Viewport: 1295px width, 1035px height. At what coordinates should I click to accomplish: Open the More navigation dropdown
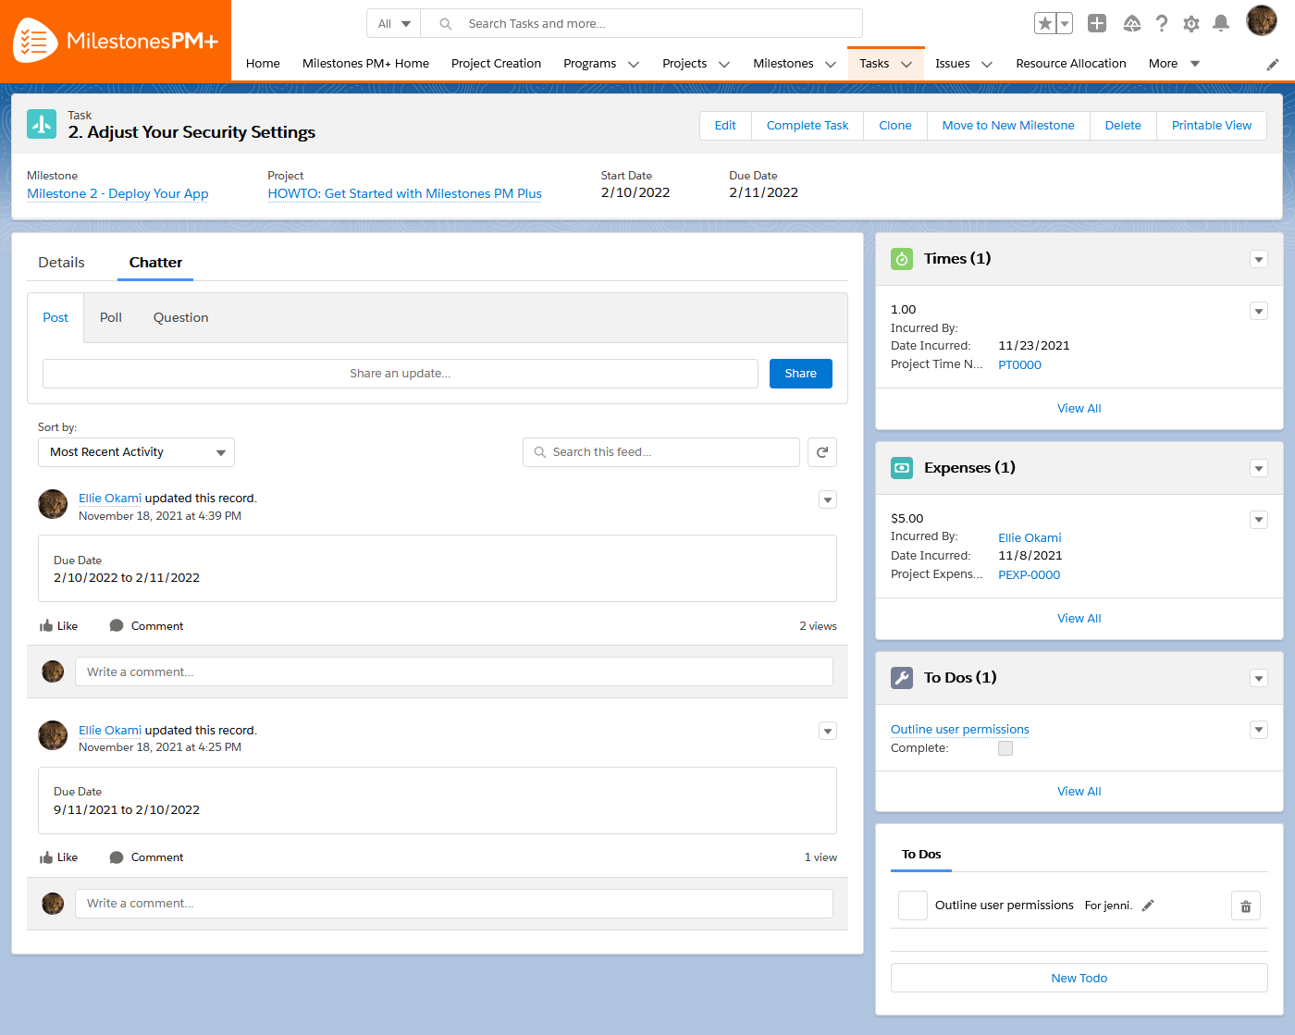(1174, 64)
